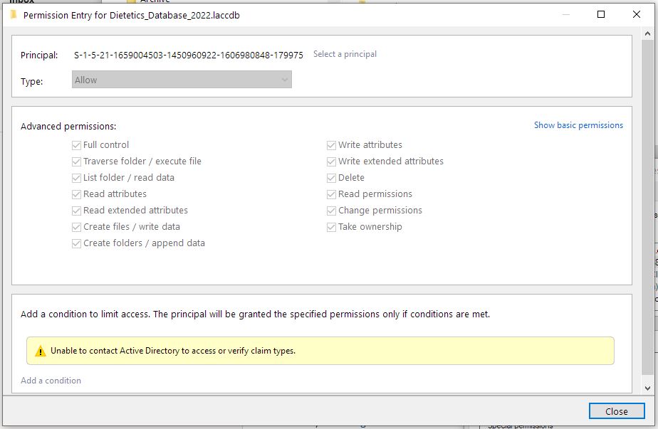This screenshot has width=658, height=429.
Task: Enable the Full control permission
Action: pos(75,144)
